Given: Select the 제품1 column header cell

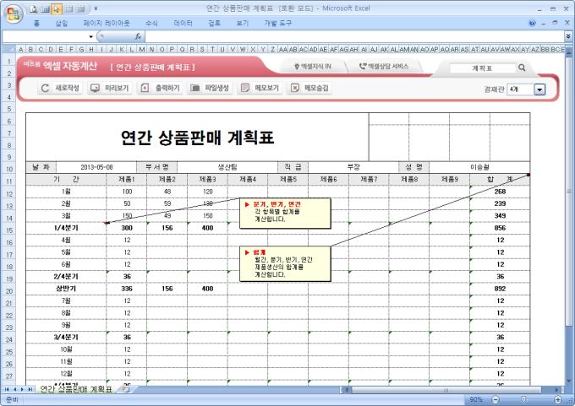Looking at the screenshot, I should click(x=127, y=180).
